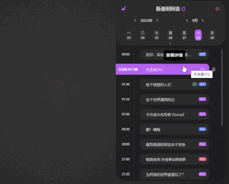Screen dimensions: 229x184
Task: Go to next year after 2024年
Action: (x=157, y=20)
